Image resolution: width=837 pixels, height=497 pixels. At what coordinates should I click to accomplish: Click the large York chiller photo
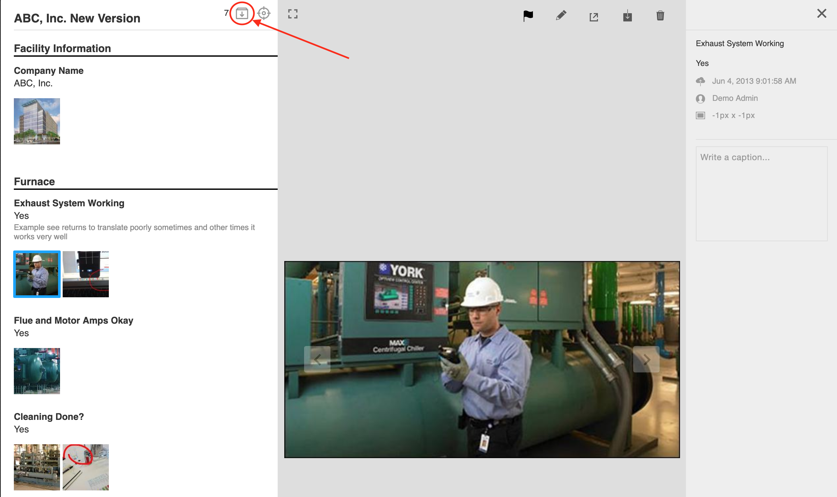482,359
